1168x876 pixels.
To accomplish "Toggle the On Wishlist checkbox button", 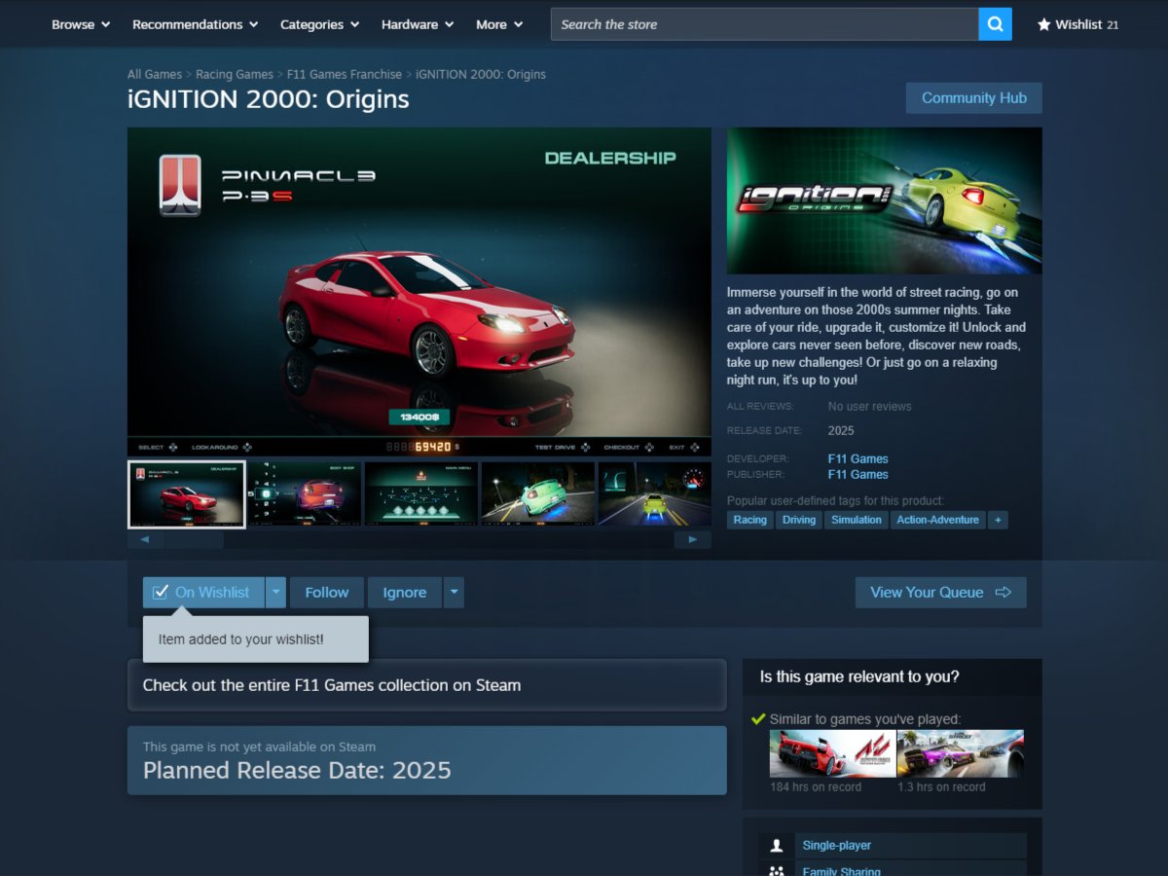I will point(203,592).
